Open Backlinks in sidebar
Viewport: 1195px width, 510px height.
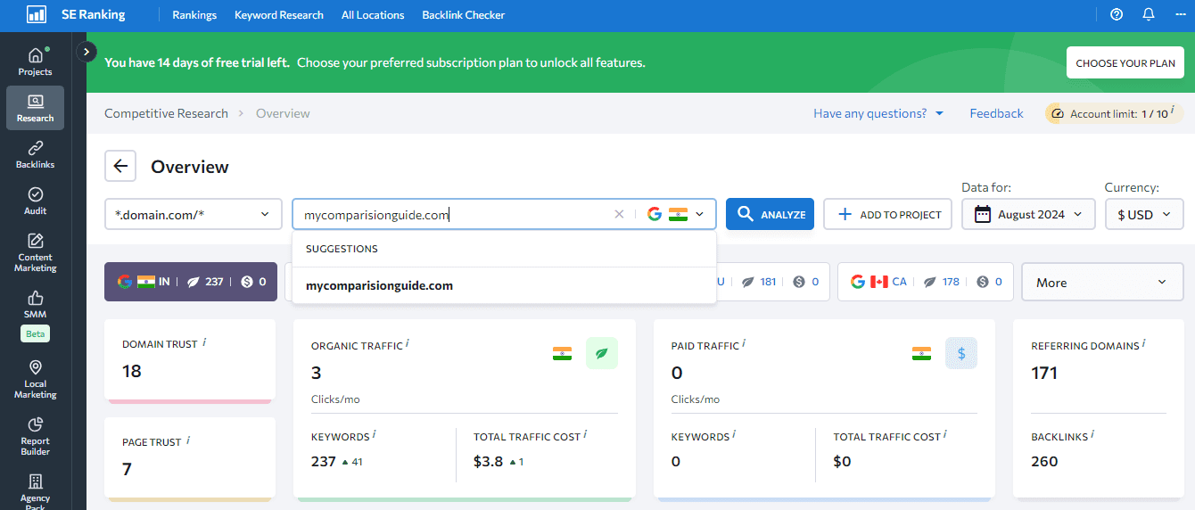(35, 154)
